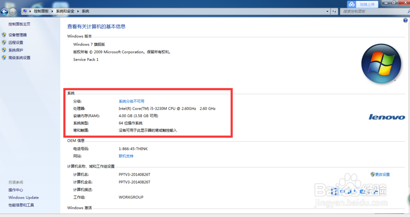Expand the arrow before 控制面板 in the breadcrumb
Image resolution: width=410 pixels, height=217 pixels.
[30, 11]
